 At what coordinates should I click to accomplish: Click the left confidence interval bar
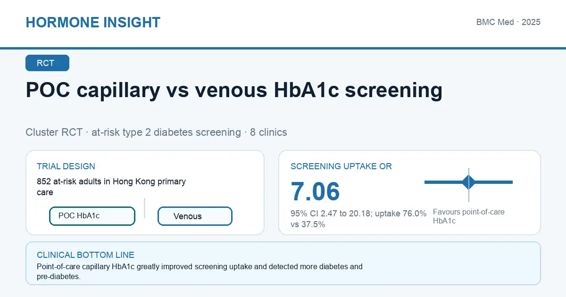[443, 182]
